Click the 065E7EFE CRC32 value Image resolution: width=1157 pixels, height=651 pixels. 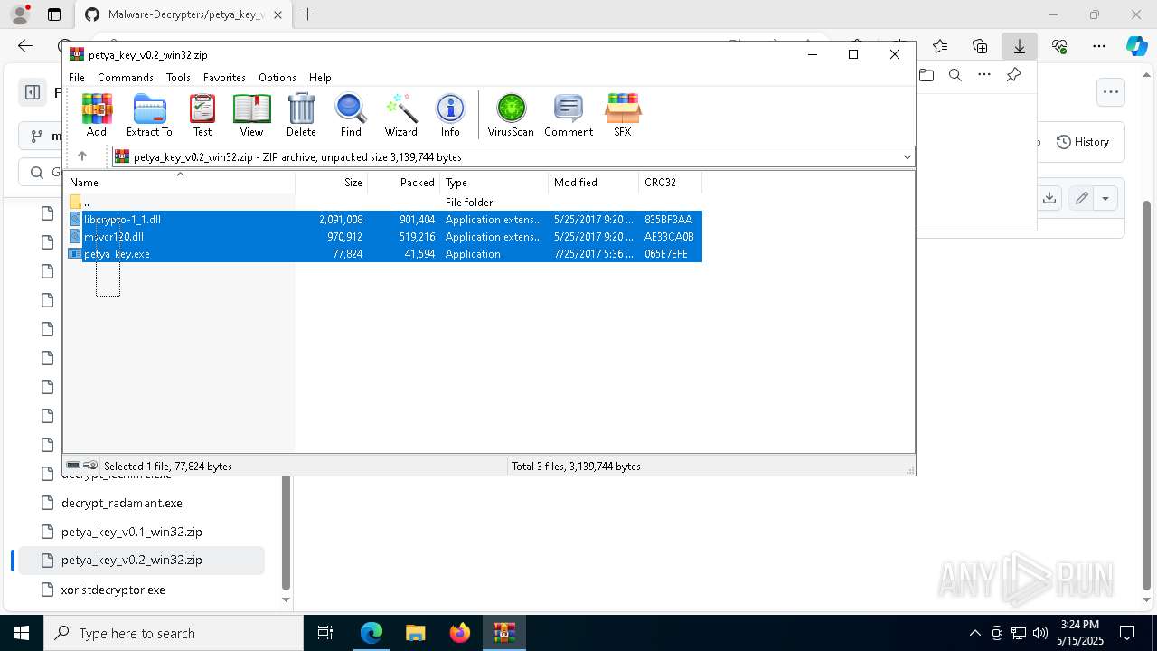(x=666, y=254)
